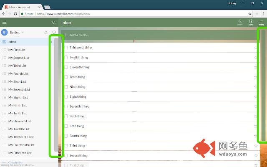Click the Boldog avatar circle
The image size is (267, 167).
pyautogui.click(x=4, y=32)
